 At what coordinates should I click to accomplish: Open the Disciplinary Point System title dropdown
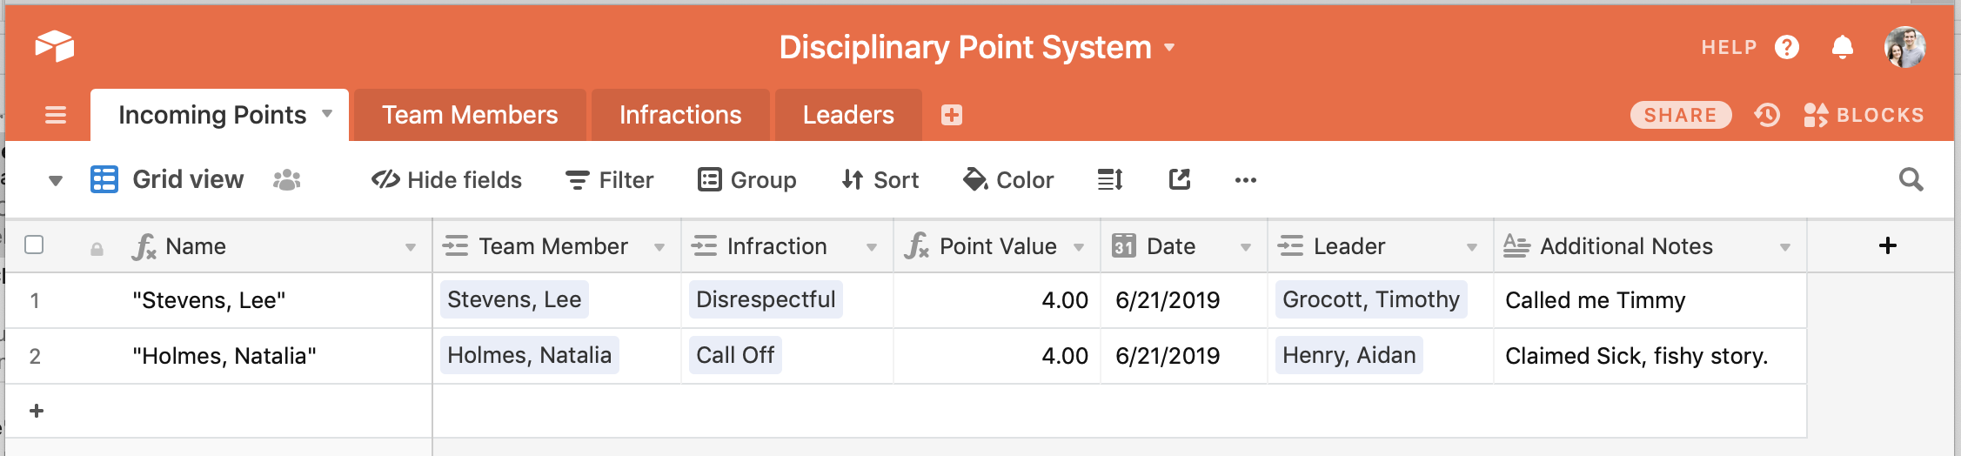coord(1170,47)
